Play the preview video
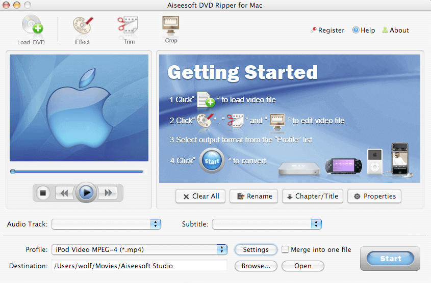Image resolution: width=431 pixels, height=283 pixels. click(x=86, y=192)
